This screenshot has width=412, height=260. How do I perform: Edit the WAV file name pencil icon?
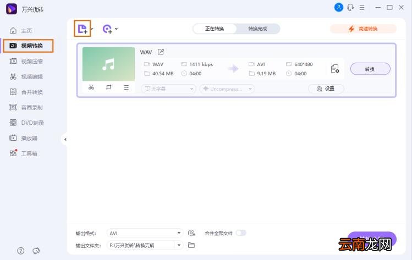pos(161,52)
